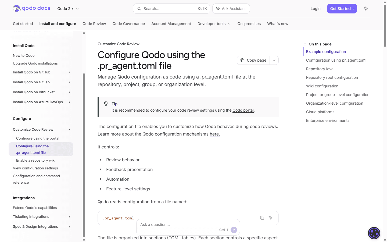
Task: Jump to Wiki configuration section
Action: [x=322, y=86]
